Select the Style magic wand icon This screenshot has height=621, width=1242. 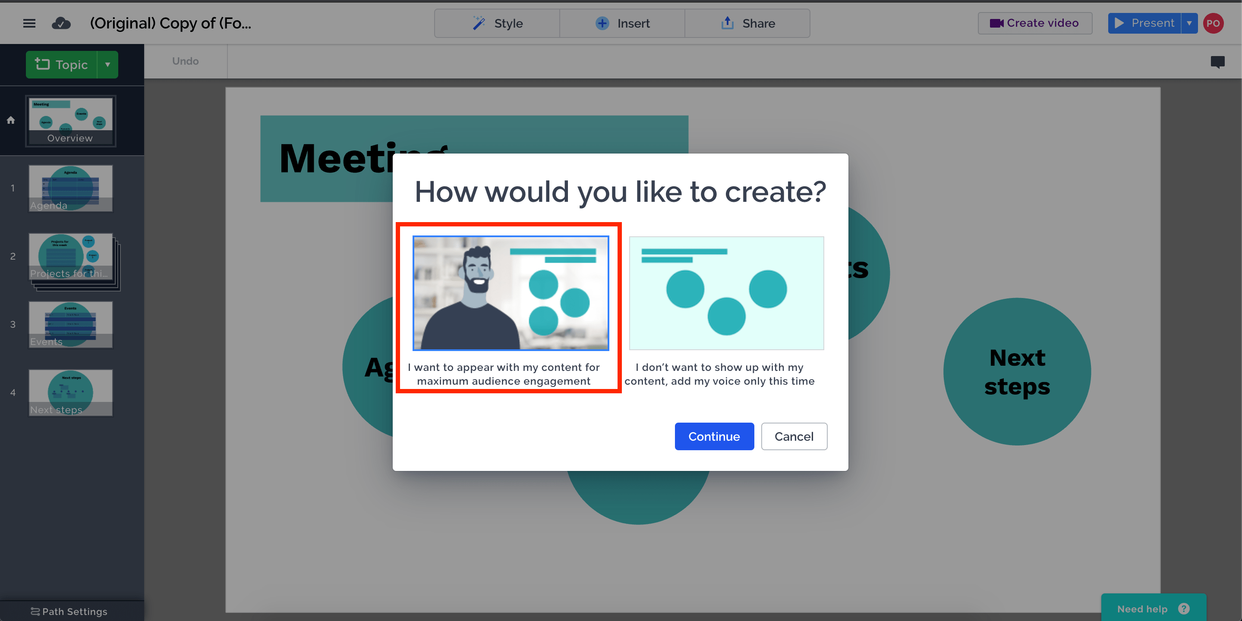click(479, 23)
